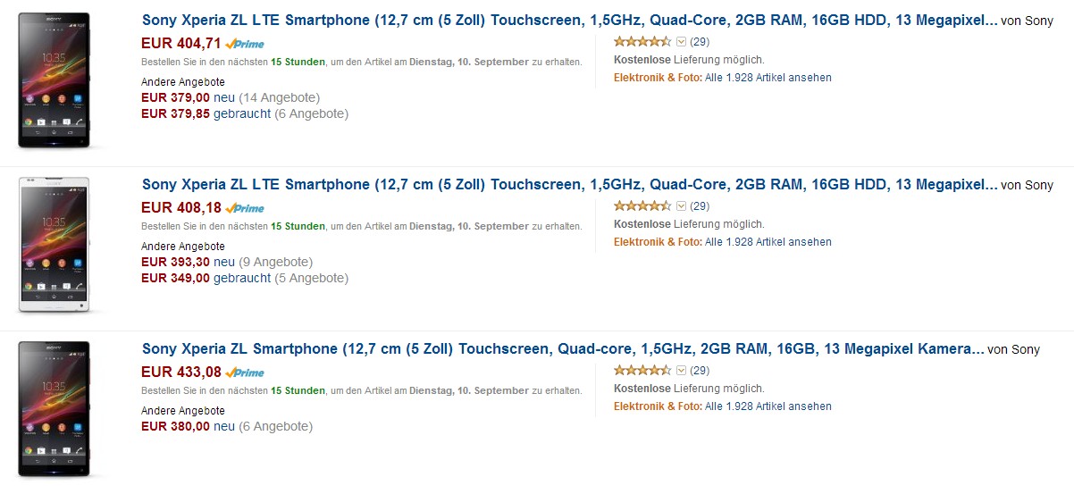Open Elektronik & Foto category in second listing
The height and width of the screenshot is (494, 1074).
659,242
